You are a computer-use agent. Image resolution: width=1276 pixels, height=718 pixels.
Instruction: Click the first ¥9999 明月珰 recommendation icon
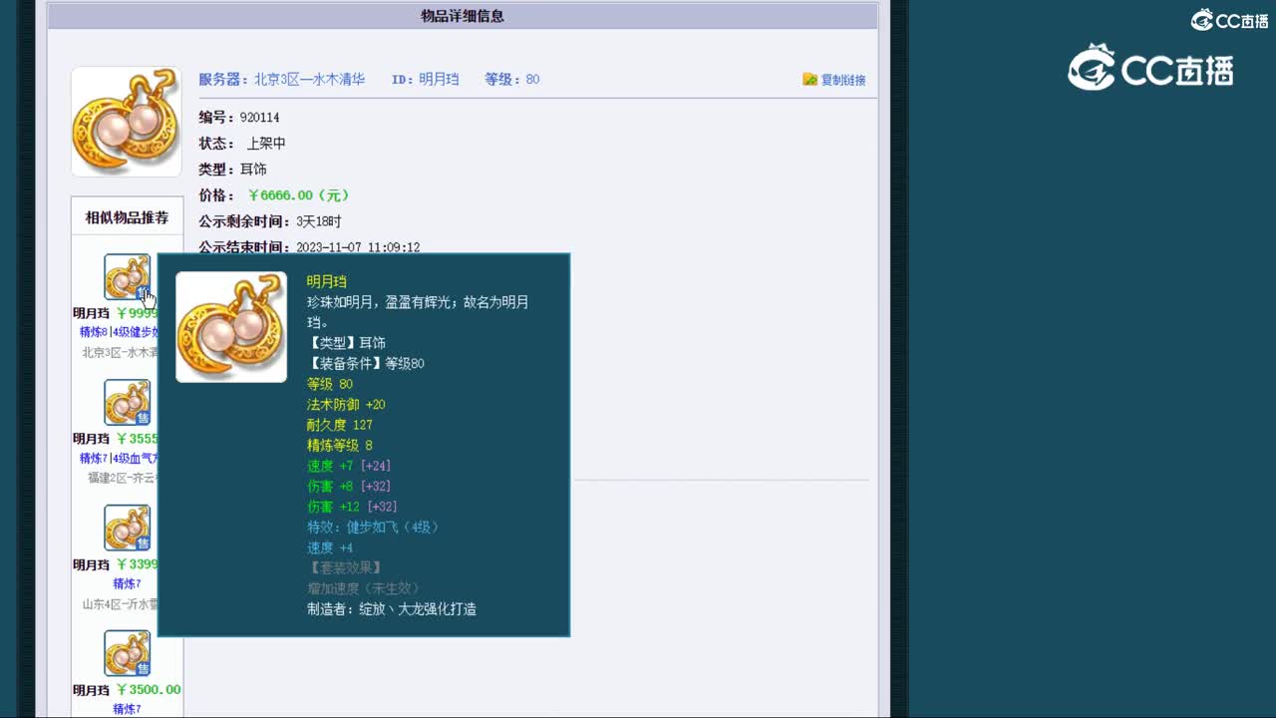tap(127, 276)
